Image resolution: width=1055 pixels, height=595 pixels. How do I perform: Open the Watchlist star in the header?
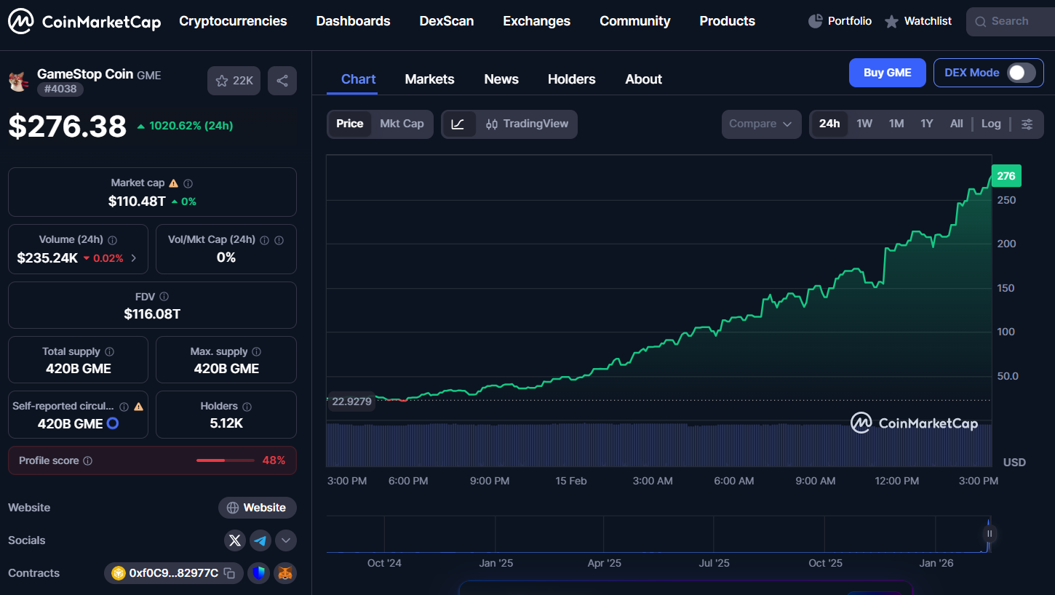[891, 22]
